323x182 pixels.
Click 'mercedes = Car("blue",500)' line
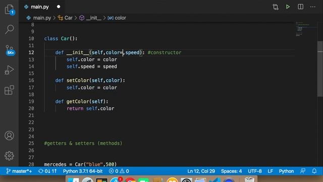80,164
